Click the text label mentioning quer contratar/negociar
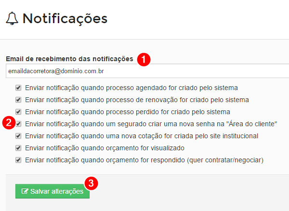The height and width of the screenshot is (211, 289). tap(144, 160)
